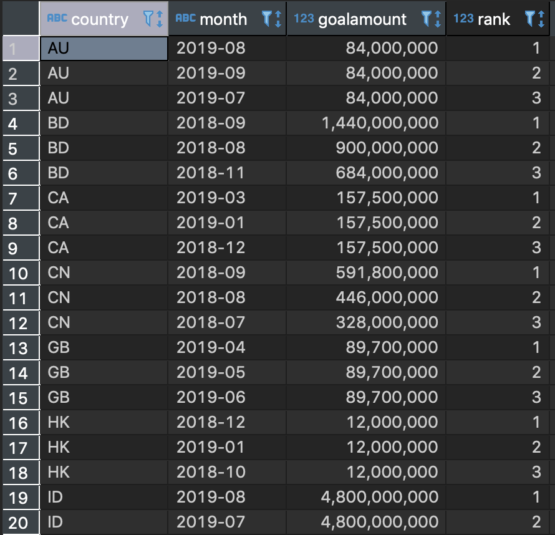Click rank cell 3 in row 15
Viewport: 555px width, 535px height.
[498, 397]
